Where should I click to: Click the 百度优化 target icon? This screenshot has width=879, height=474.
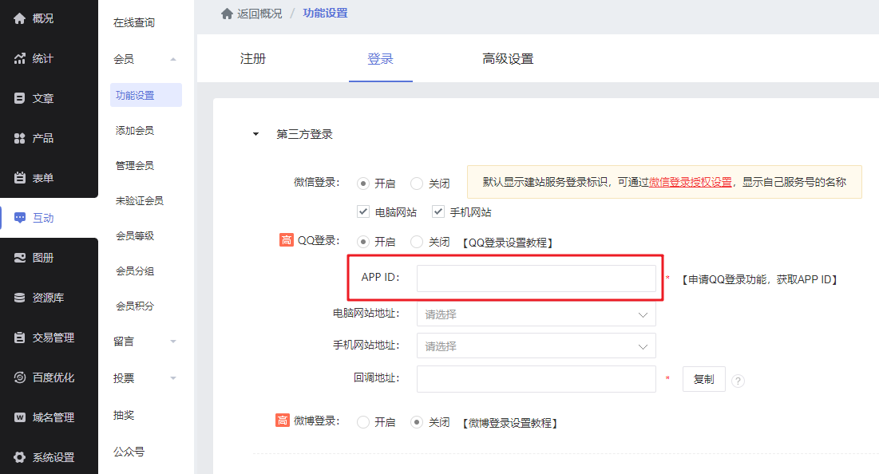20,377
